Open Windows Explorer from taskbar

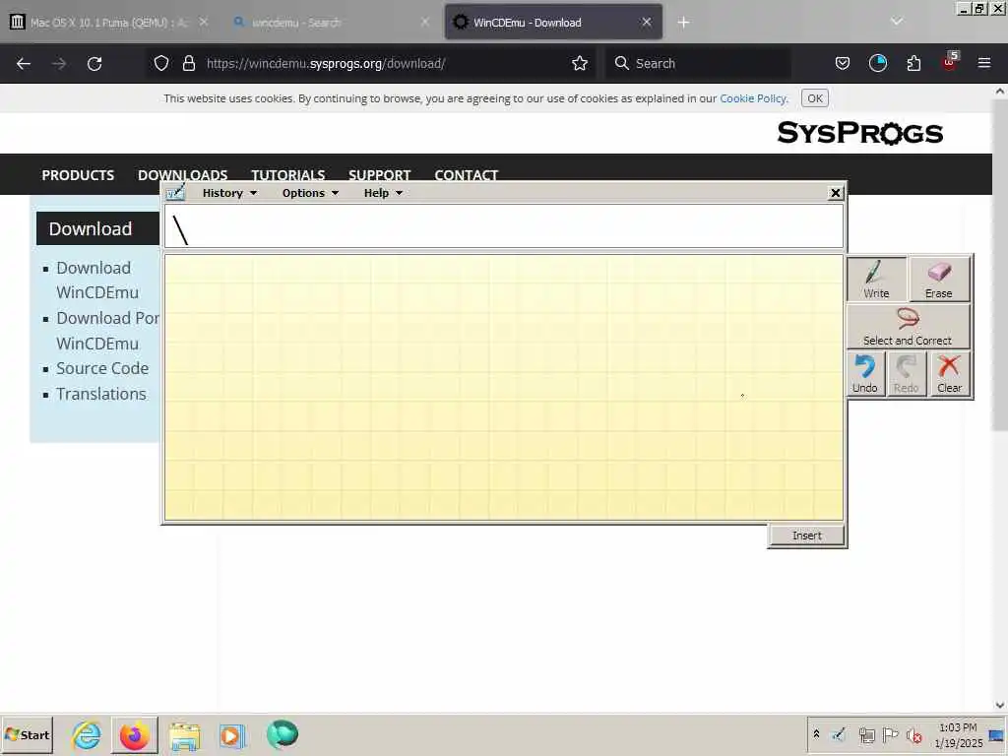click(x=184, y=734)
